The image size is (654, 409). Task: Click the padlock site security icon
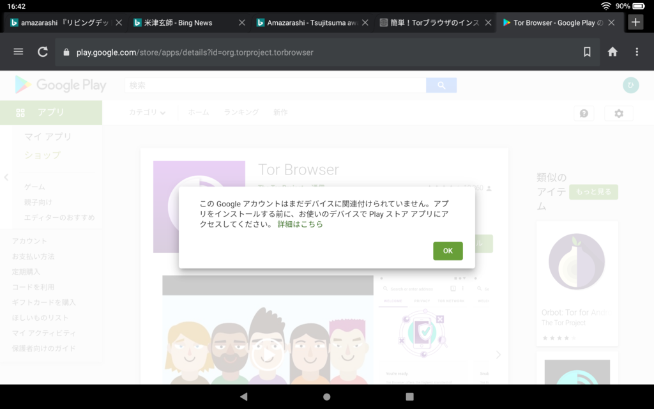pyautogui.click(x=66, y=52)
